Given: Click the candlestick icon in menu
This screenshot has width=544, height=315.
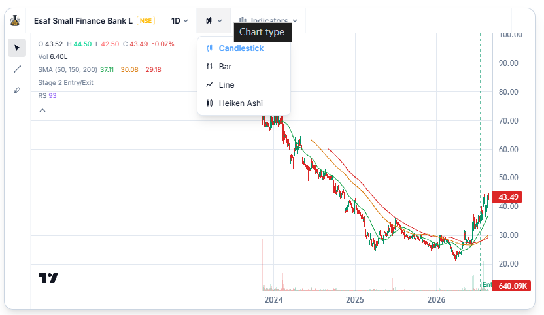Looking at the screenshot, I should tap(209, 48).
